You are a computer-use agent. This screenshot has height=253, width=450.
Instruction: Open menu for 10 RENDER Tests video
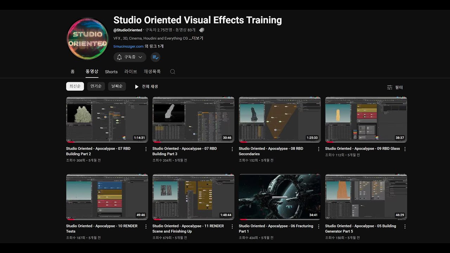pos(146,227)
